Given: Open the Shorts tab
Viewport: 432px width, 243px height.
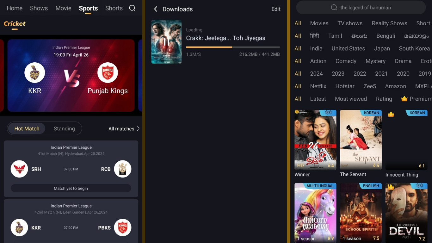Looking at the screenshot, I should click(114, 8).
